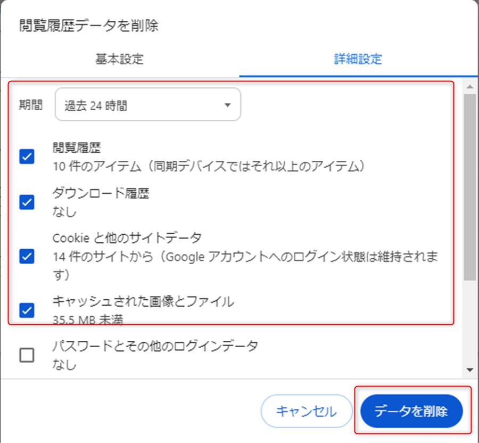This screenshot has height=443, width=479.
Task: Click the なし text under ダウンロード履歴
Action: point(64,212)
